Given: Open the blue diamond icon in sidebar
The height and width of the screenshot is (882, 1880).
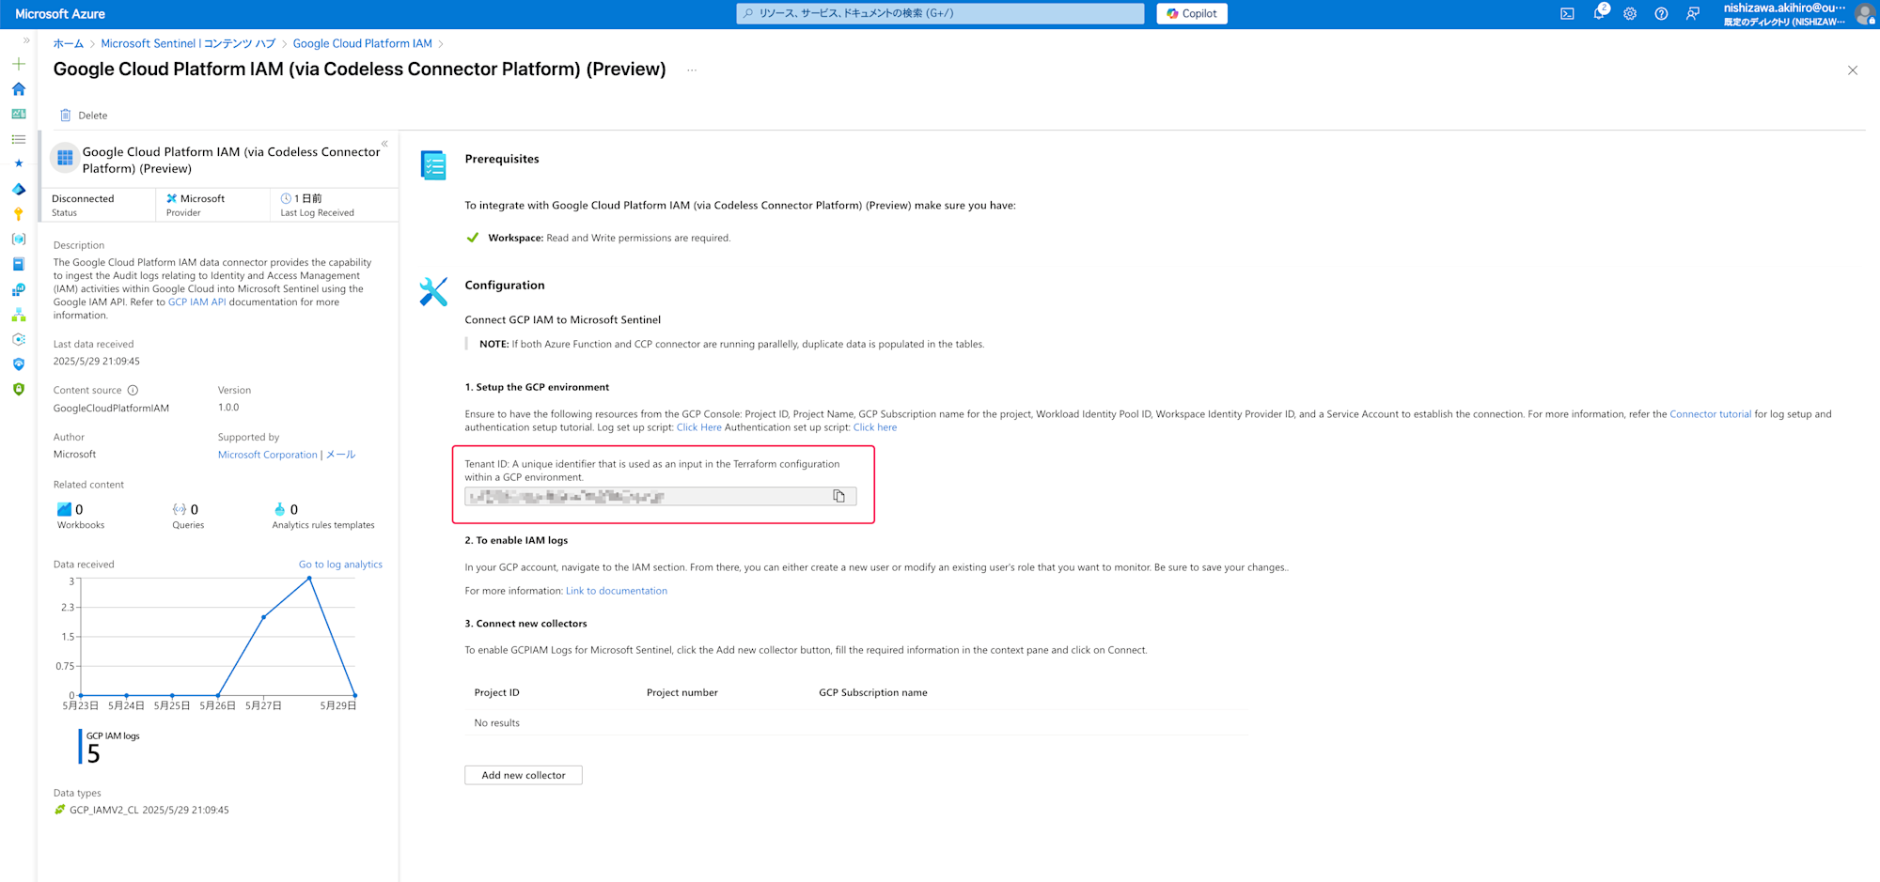Looking at the screenshot, I should point(18,189).
